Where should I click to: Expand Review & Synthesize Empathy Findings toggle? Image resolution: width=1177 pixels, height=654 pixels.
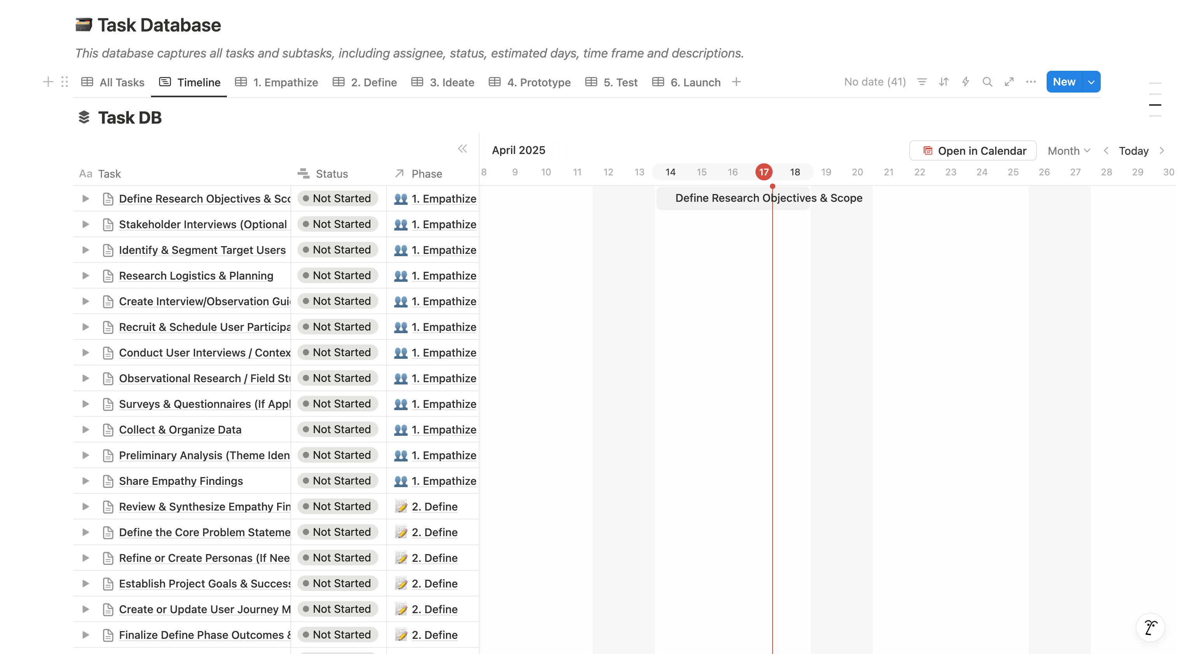85,507
